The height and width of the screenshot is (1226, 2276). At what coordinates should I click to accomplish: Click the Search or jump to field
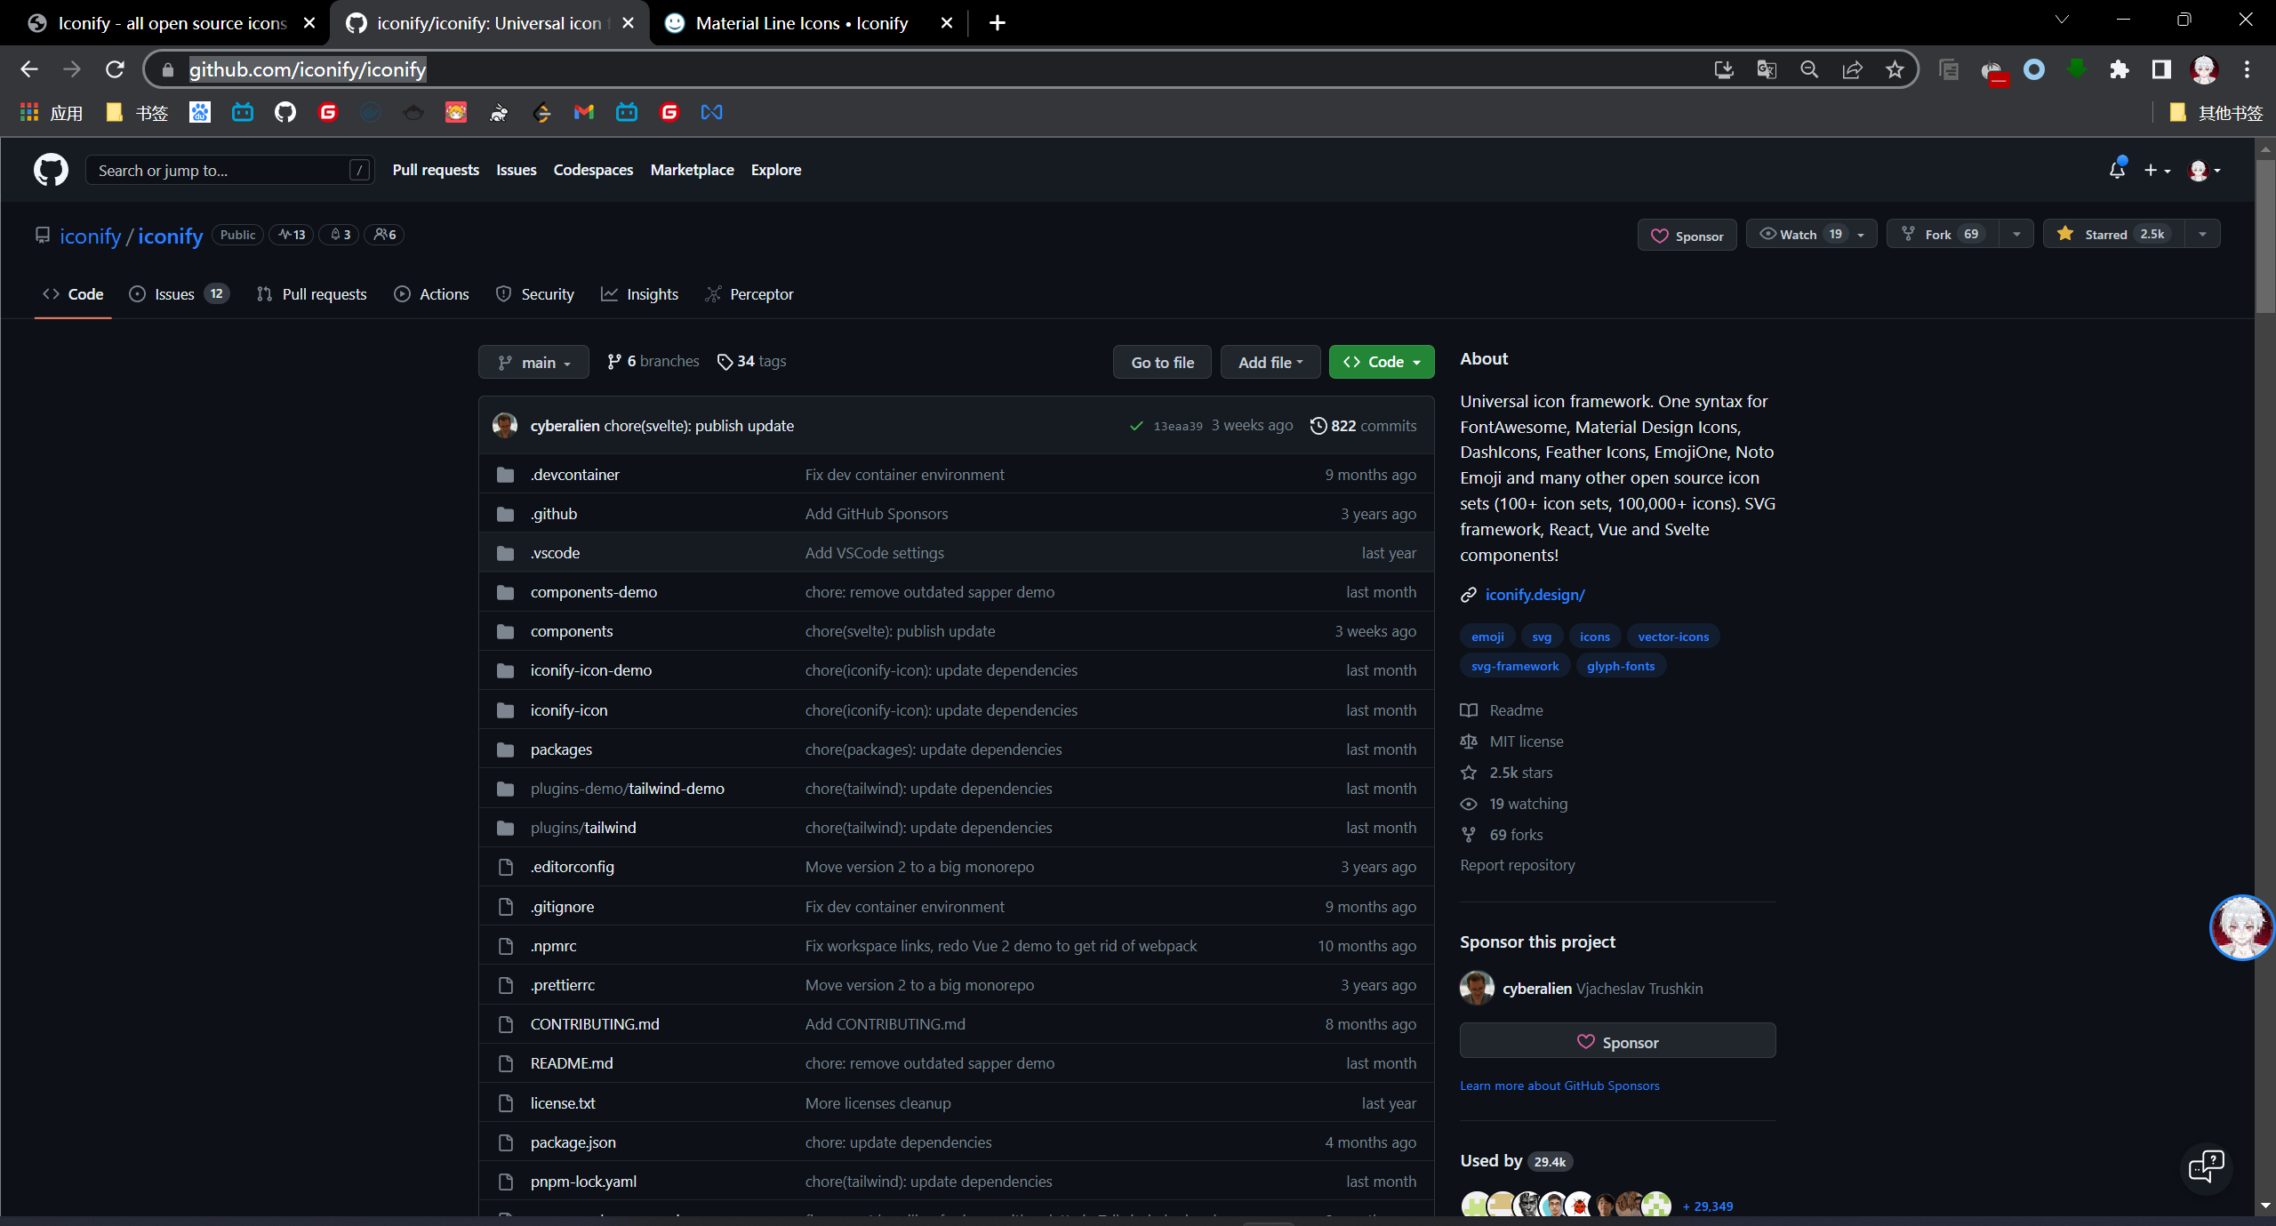click(222, 170)
